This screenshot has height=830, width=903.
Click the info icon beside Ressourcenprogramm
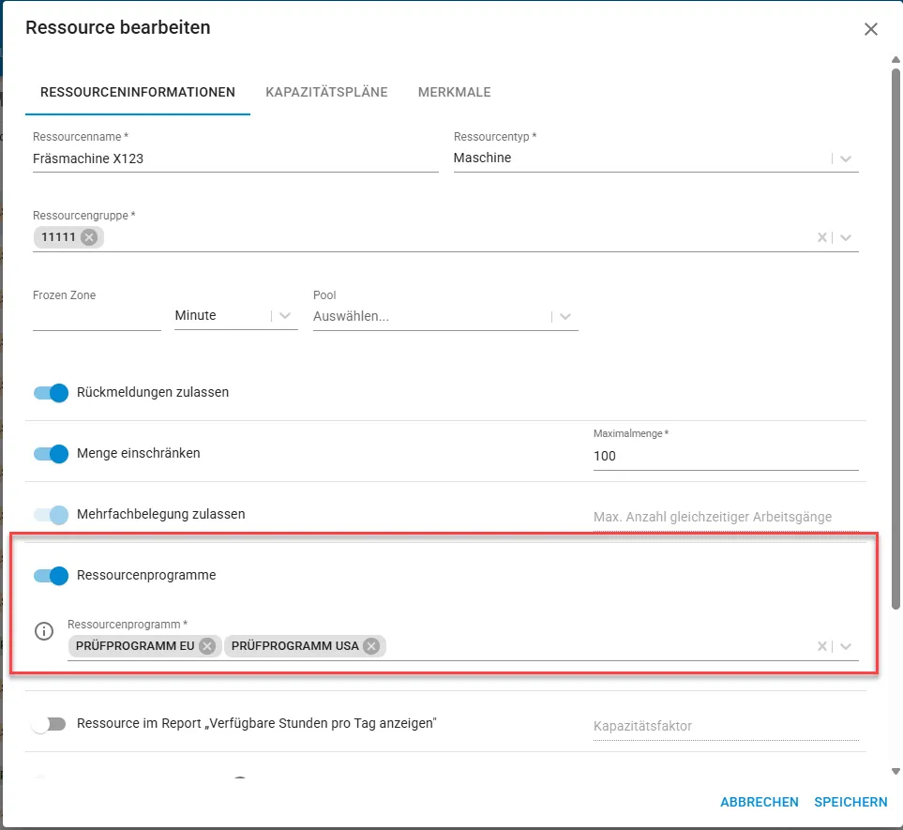(44, 631)
